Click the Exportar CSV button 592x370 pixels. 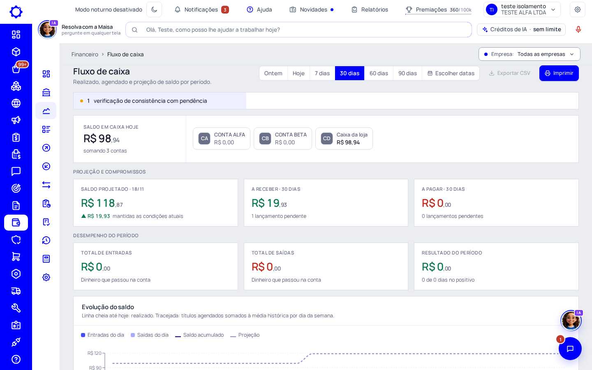point(510,73)
